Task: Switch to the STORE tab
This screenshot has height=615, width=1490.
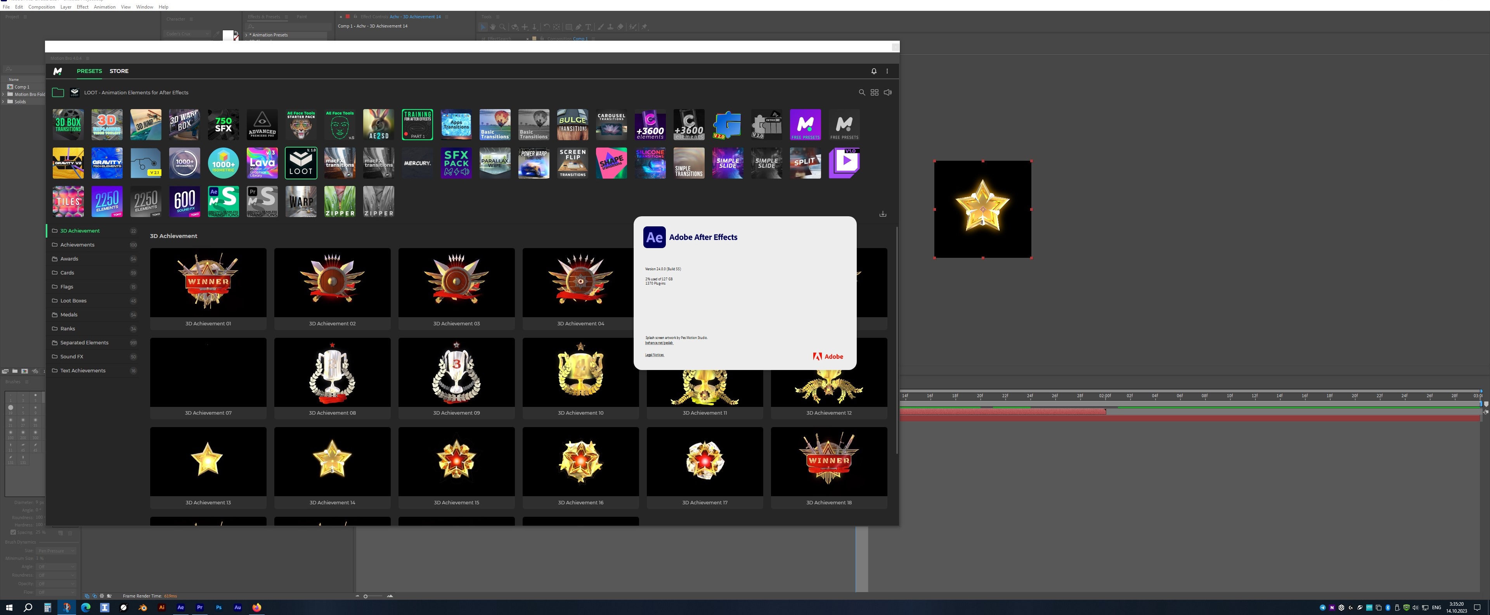Action: pos(119,71)
